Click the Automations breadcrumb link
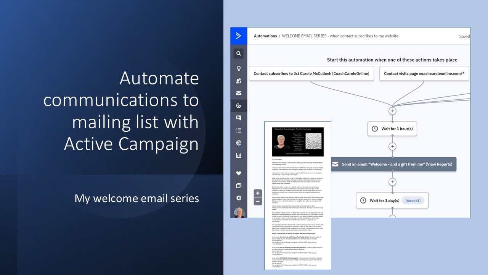Viewport: 488px width, 275px height. (x=265, y=36)
